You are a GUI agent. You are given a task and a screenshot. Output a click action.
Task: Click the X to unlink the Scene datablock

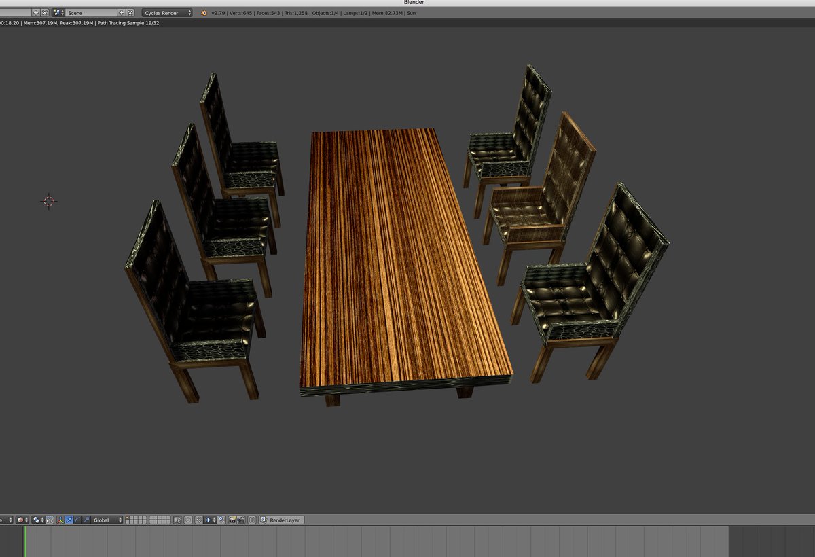coord(130,12)
